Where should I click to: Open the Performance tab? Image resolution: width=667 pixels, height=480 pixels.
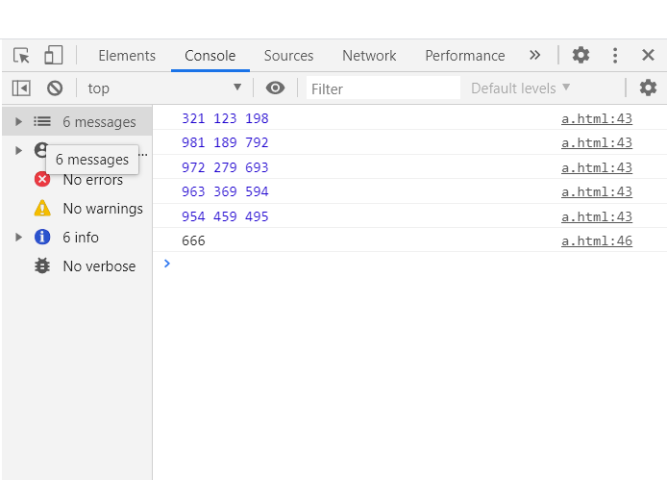tap(465, 56)
